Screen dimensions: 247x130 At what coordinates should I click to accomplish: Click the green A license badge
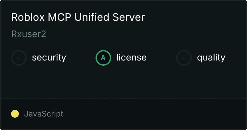click(x=103, y=58)
